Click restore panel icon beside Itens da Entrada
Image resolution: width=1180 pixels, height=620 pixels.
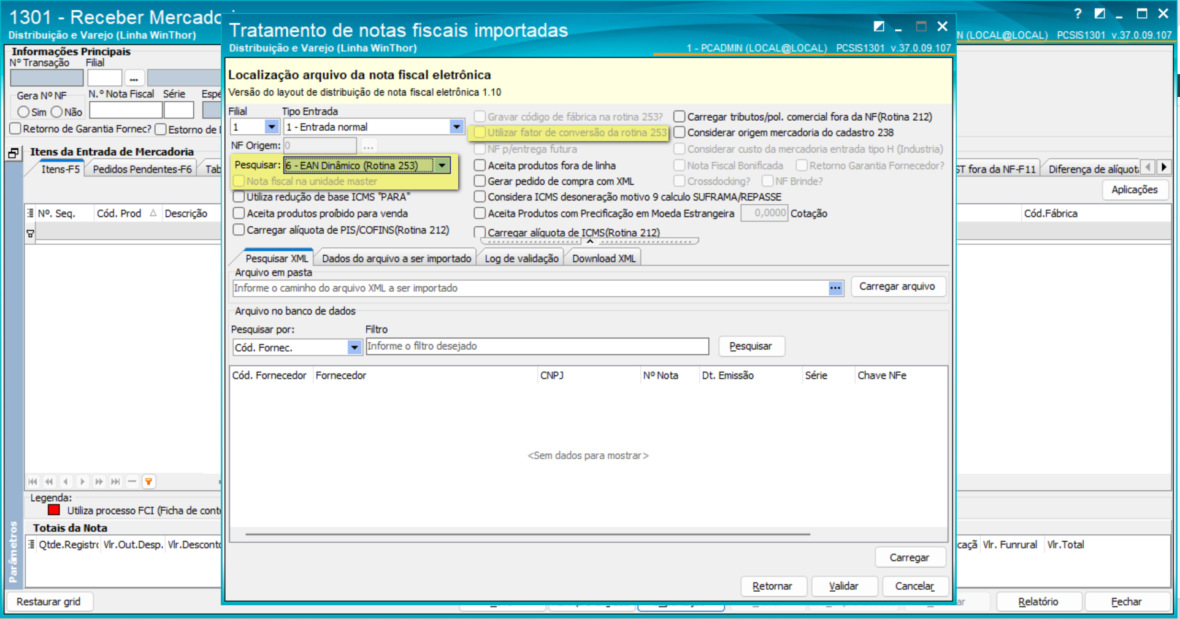coord(13,153)
